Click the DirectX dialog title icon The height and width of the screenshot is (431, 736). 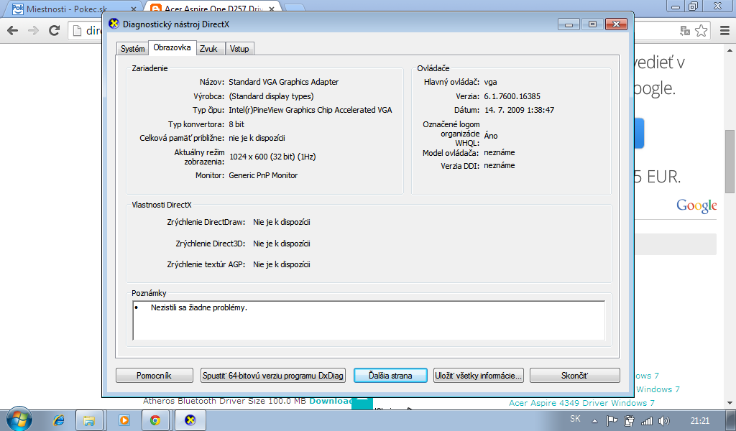(x=114, y=24)
